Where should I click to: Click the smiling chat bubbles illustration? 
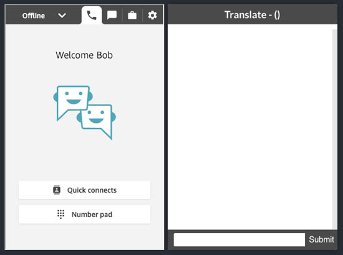point(85,112)
